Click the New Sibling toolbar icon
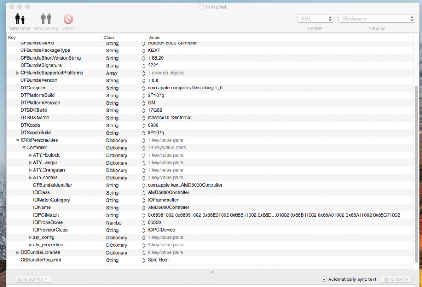The height and width of the screenshot is (287, 422). click(x=46, y=19)
